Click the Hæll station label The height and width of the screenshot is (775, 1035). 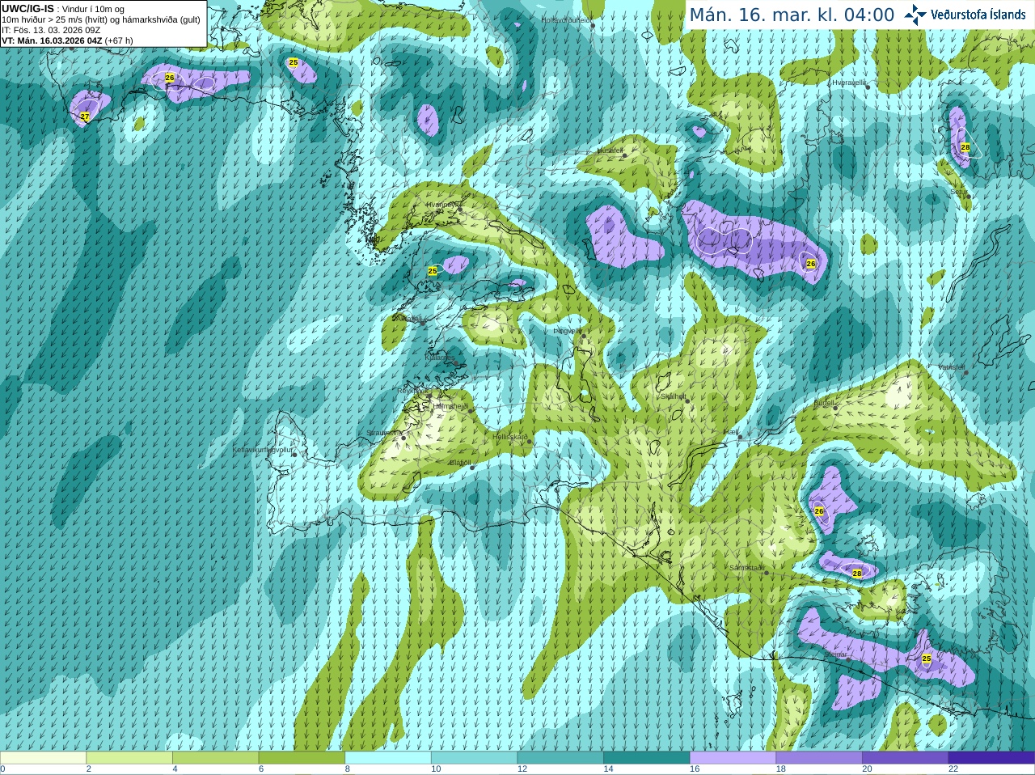(732, 433)
